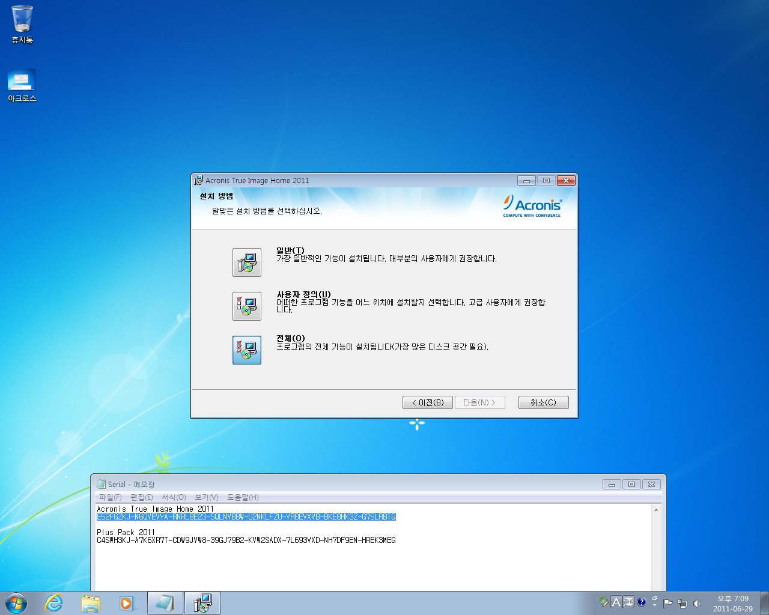Screen dimensions: 769x615
Task: Minimize the Acronis True Image installer window
Action: coord(526,180)
